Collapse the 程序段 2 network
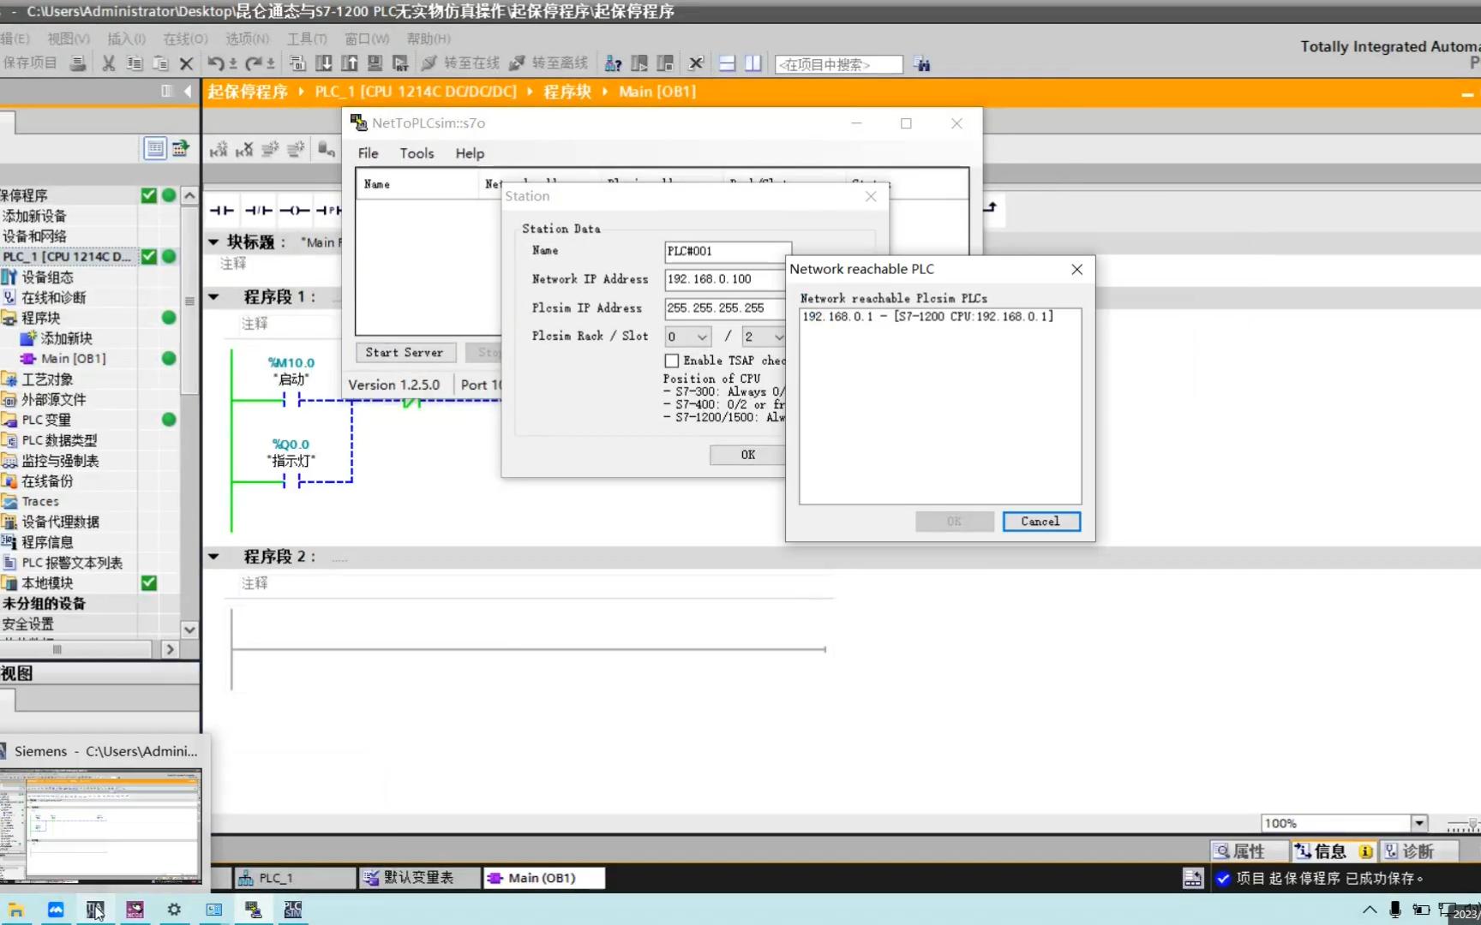 tap(213, 557)
